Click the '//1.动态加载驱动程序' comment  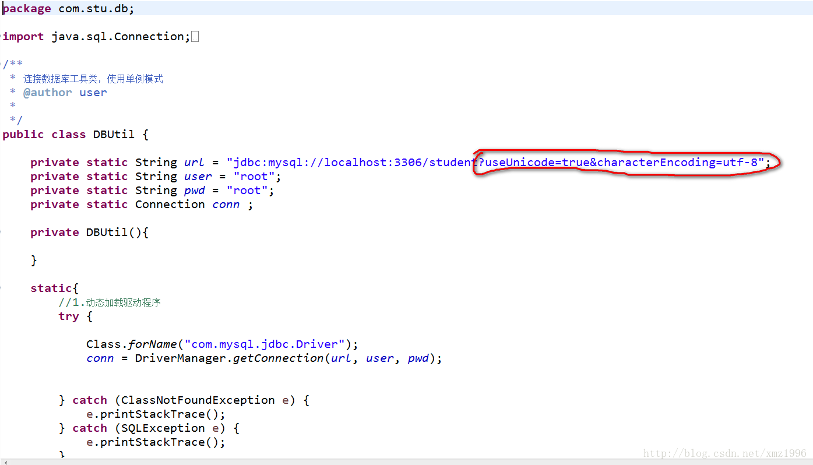110,302
